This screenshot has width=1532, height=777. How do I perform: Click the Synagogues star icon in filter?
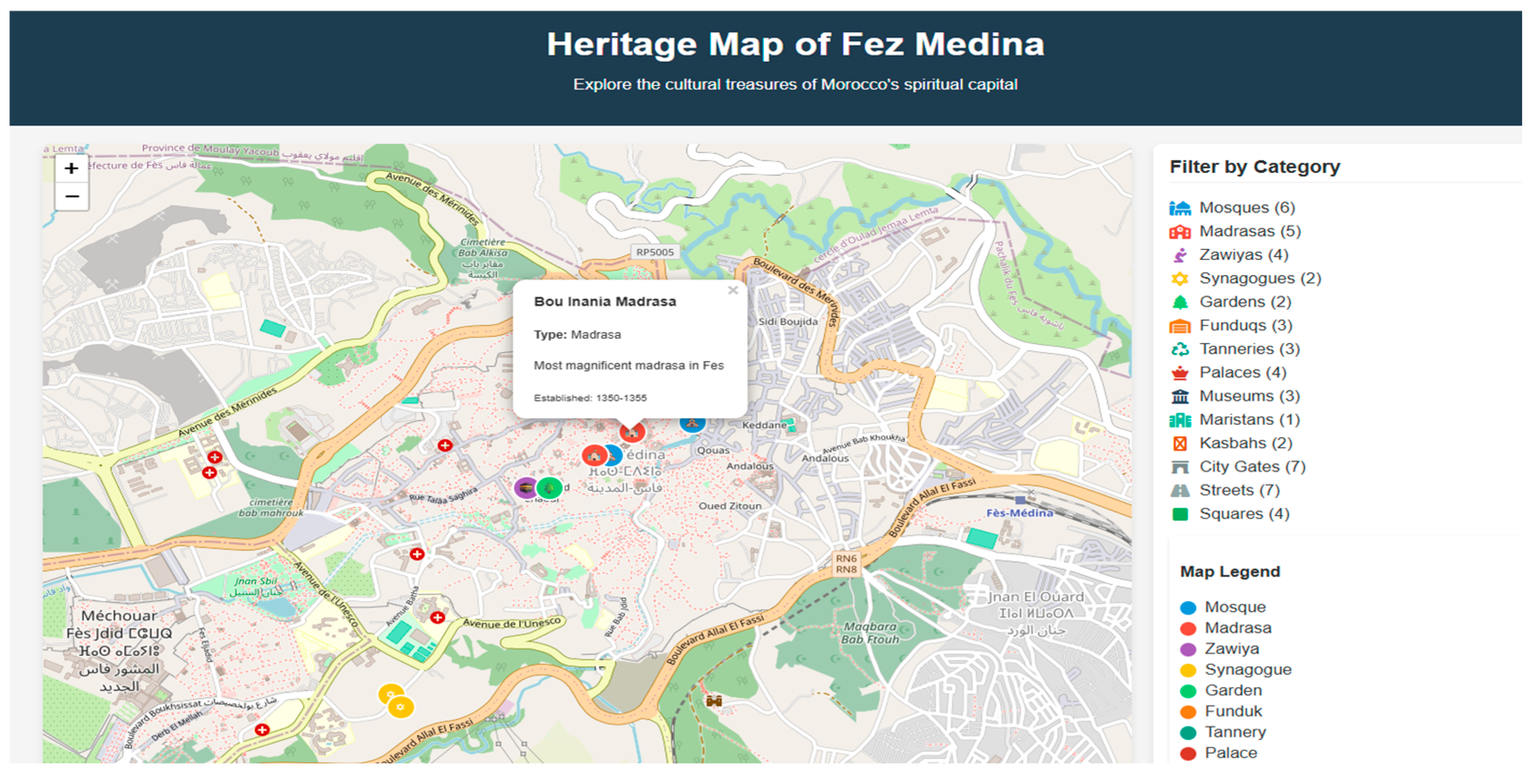(1180, 278)
